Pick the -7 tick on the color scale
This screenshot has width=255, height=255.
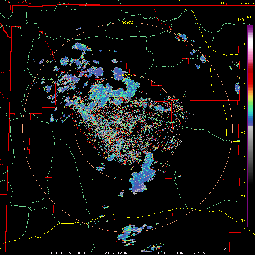point(243,208)
